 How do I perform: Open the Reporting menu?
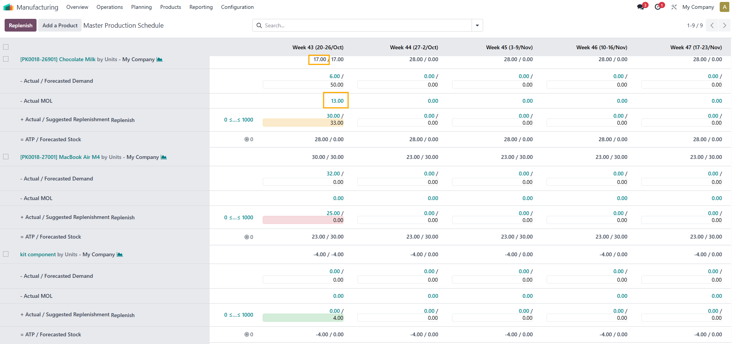point(201,7)
